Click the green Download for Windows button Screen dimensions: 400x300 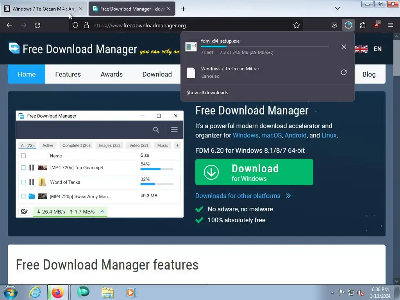(x=254, y=172)
